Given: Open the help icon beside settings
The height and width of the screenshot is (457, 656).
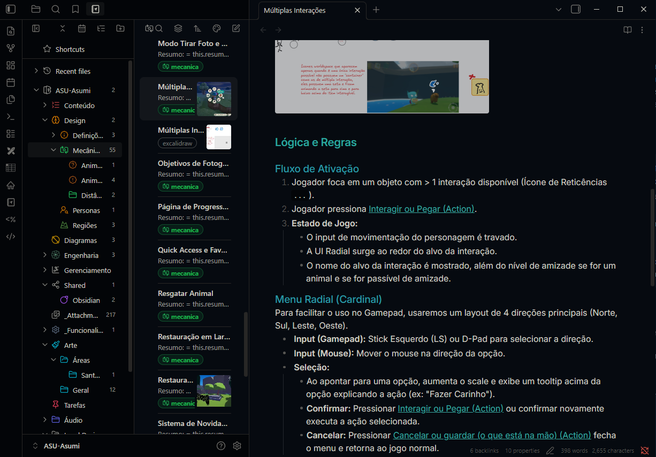Looking at the screenshot, I should pyautogui.click(x=221, y=446).
